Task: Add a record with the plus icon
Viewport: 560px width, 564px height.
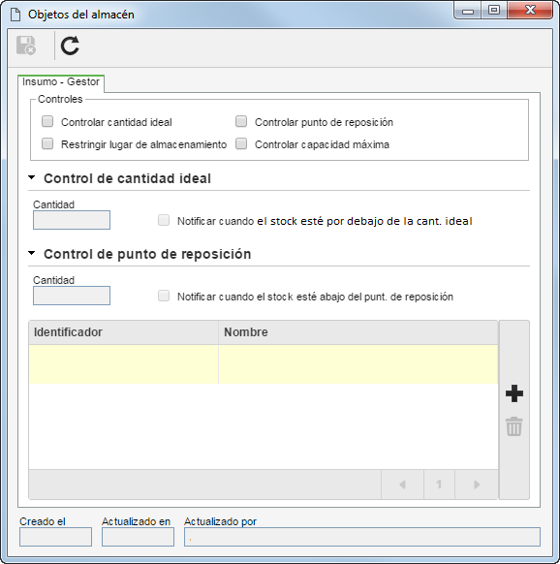Action: tap(513, 393)
